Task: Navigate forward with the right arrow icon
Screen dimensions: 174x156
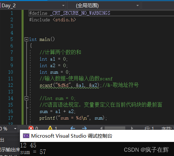Action: click(84, 128)
